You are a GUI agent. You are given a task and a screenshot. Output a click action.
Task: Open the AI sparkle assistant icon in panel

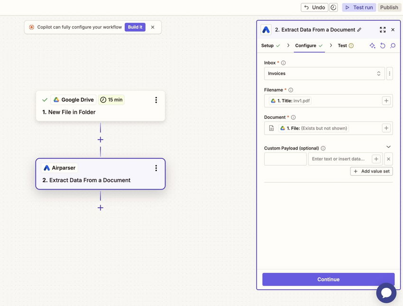[372, 46]
